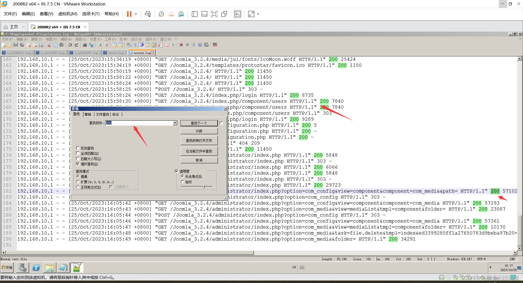Screen dimensions: 523x283
Task: Click the Open file folder icon
Action: (x=10, y=45)
